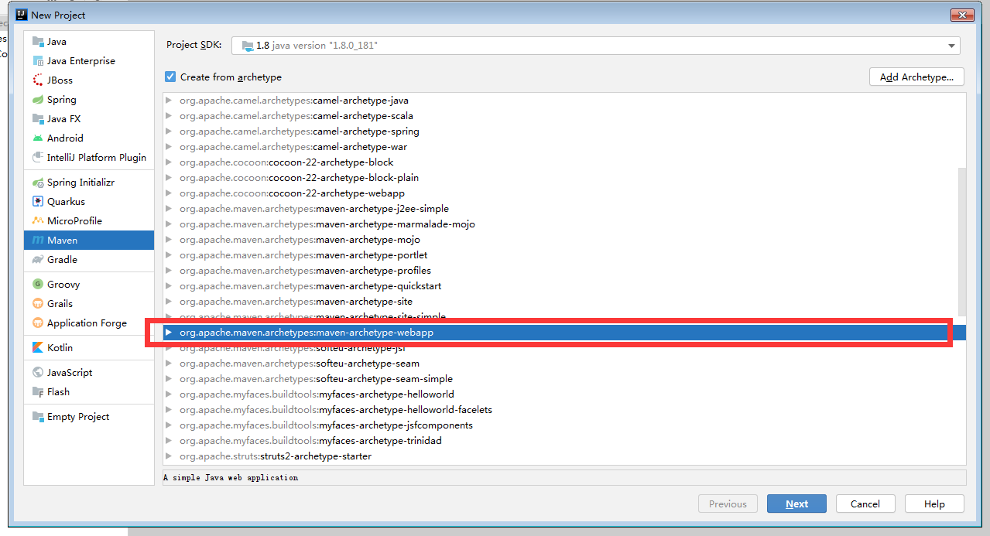This screenshot has height=536, width=990.
Task: Toggle Create from archetype checkbox
Action: click(170, 77)
